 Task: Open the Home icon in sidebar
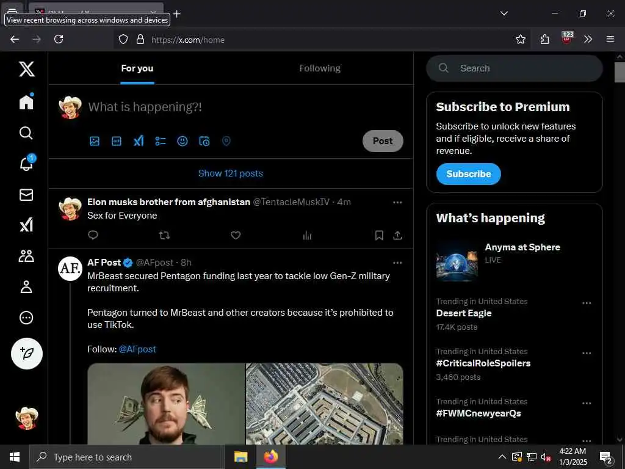coord(26,102)
